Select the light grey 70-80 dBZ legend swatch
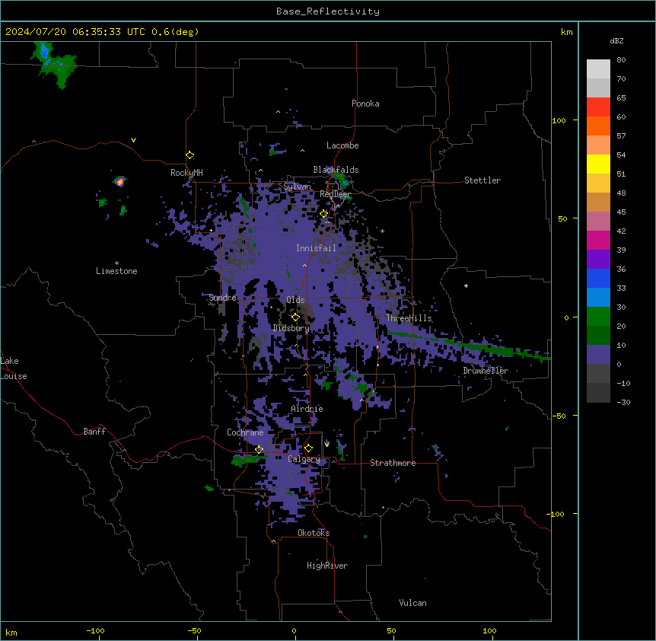656x641 pixels. (598, 69)
